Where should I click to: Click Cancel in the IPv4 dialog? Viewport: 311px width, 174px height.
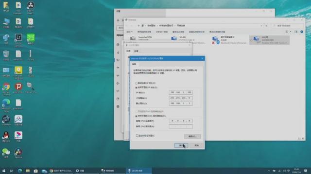[x=196, y=145]
